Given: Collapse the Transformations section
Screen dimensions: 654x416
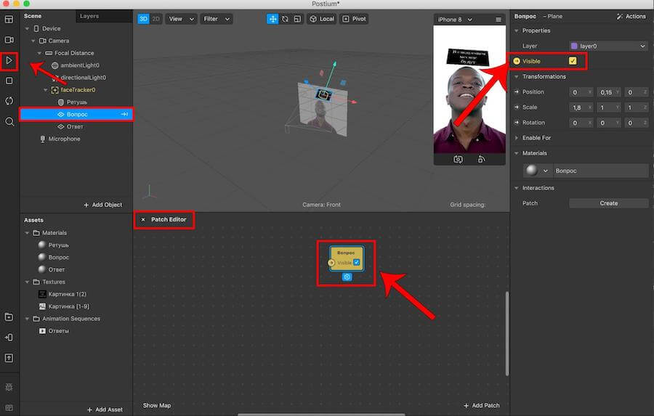Looking at the screenshot, I should [x=517, y=76].
